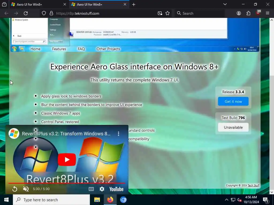Image resolution: width=274 pixels, height=205 pixels.
Task: Open the taskbar clock 4:56 AM
Action: (x=251, y=200)
